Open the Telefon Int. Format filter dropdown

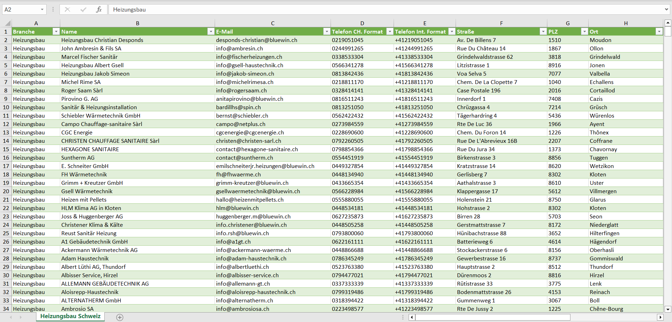[x=452, y=31]
